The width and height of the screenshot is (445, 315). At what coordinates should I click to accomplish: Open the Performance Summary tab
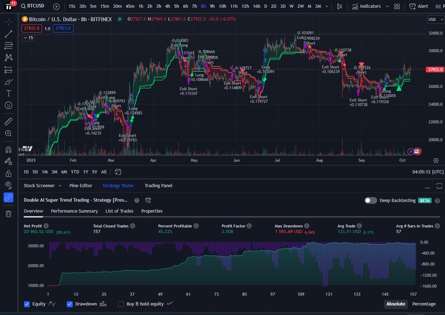pos(74,211)
